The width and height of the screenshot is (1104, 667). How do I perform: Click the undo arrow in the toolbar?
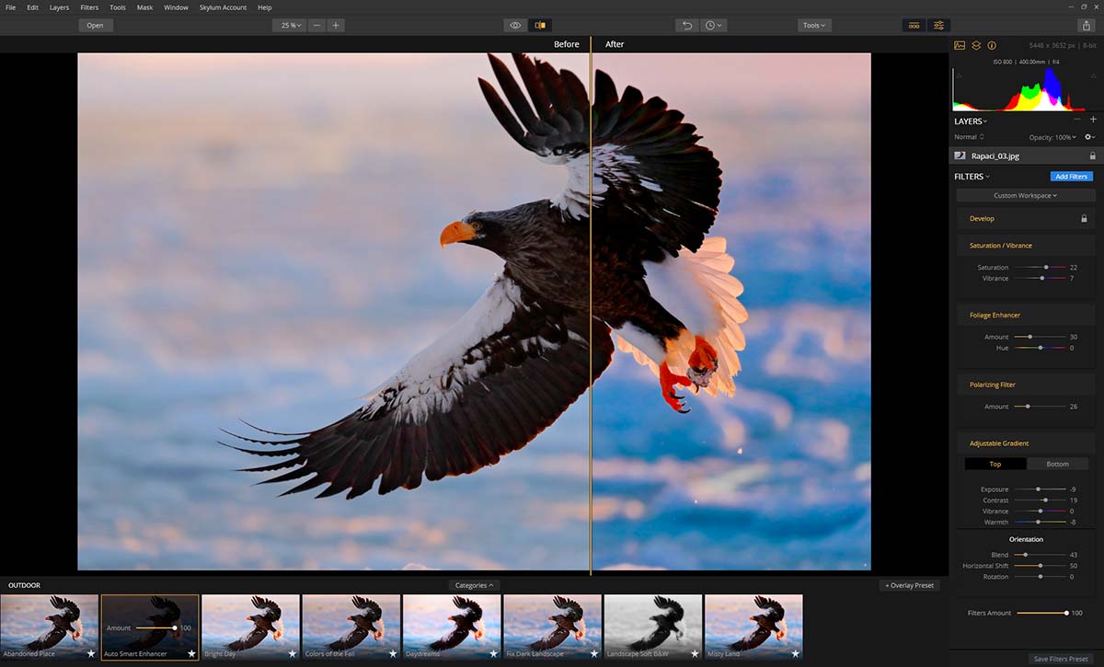686,25
